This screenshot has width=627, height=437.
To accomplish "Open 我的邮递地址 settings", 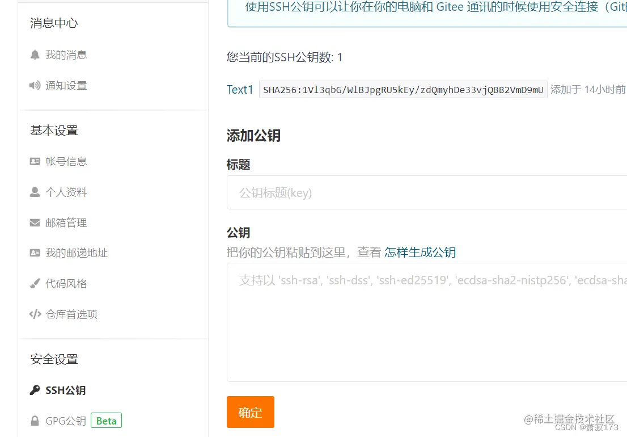I will pyautogui.click(x=77, y=253).
